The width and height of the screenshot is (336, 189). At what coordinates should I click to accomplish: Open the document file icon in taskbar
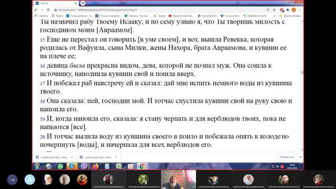(x=107, y=166)
